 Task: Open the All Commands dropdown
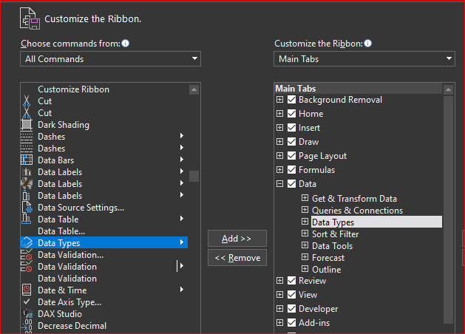[111, 59]
